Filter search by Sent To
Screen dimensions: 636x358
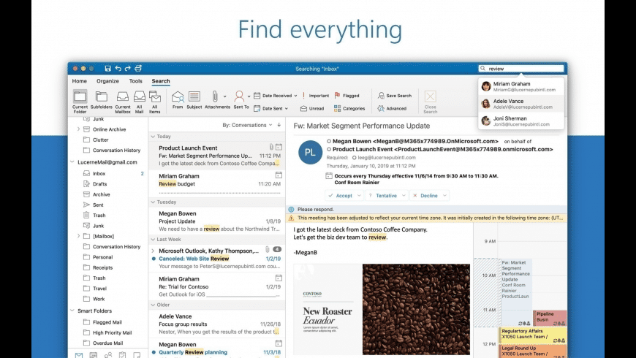pyautogui.click(x=239, y=100)
